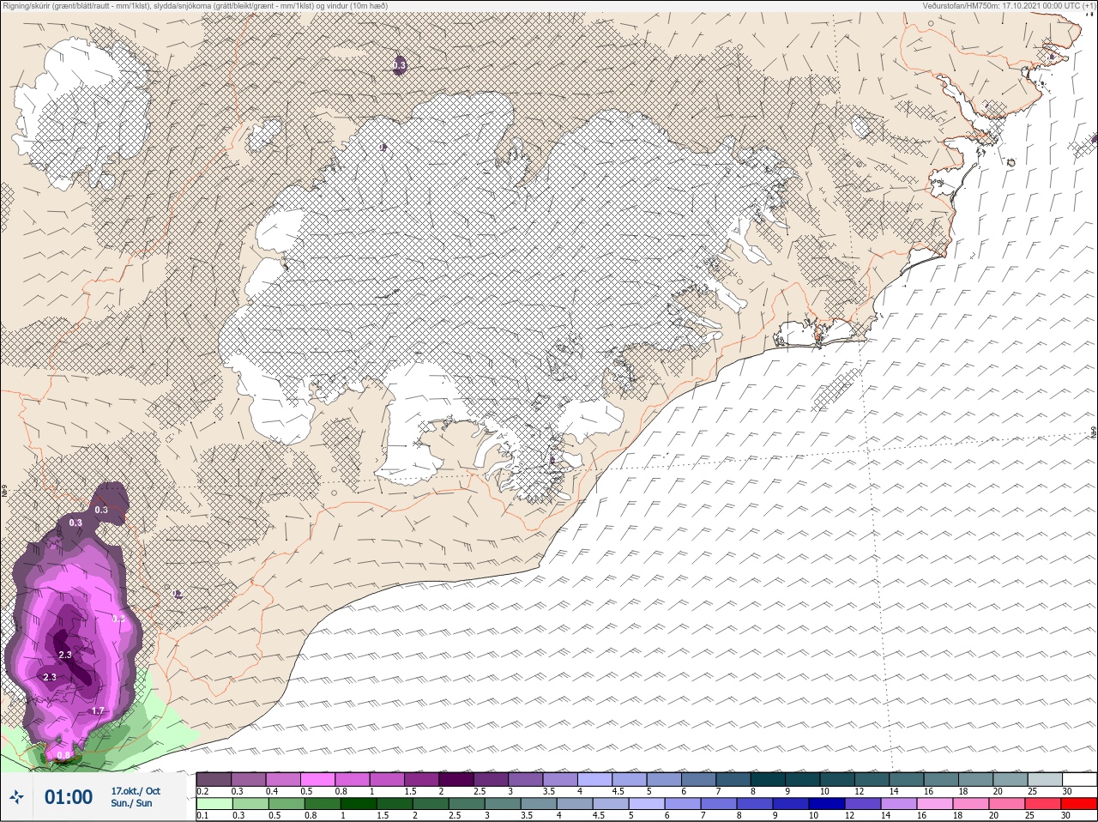Click the four-pointed star icon beside the clock
Screen dimensions: 1098x822
point(16,796)
